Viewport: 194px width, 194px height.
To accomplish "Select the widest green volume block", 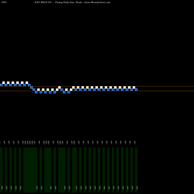I will 30,170.
